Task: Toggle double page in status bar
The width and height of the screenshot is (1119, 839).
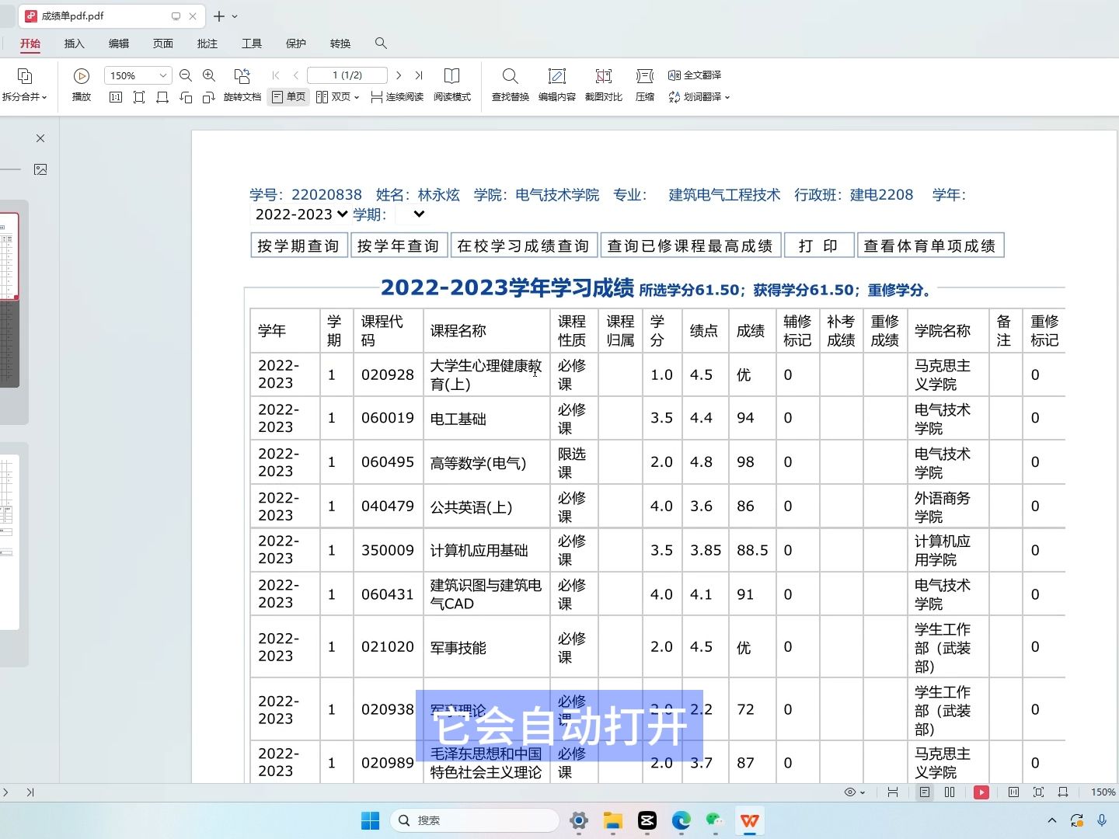Action: coord(950,792)
